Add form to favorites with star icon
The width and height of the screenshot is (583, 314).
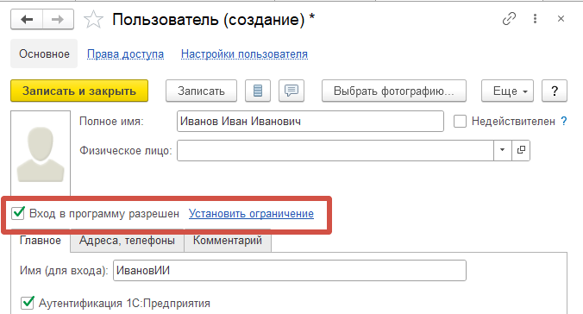click(x=93, y=19)
